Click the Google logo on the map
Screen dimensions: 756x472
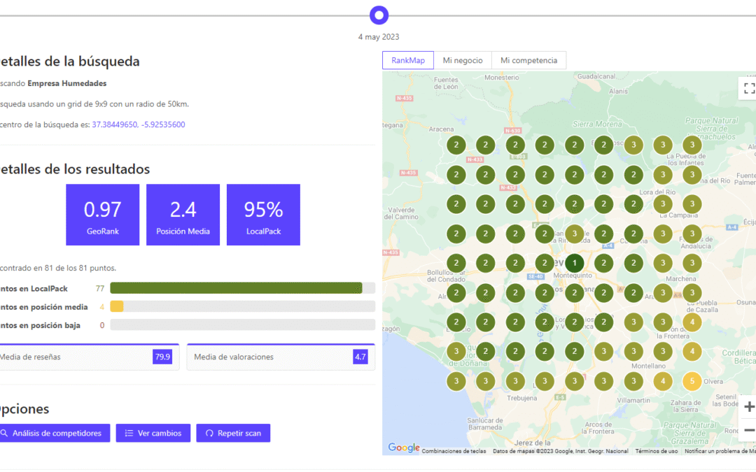tap(404, 448)
